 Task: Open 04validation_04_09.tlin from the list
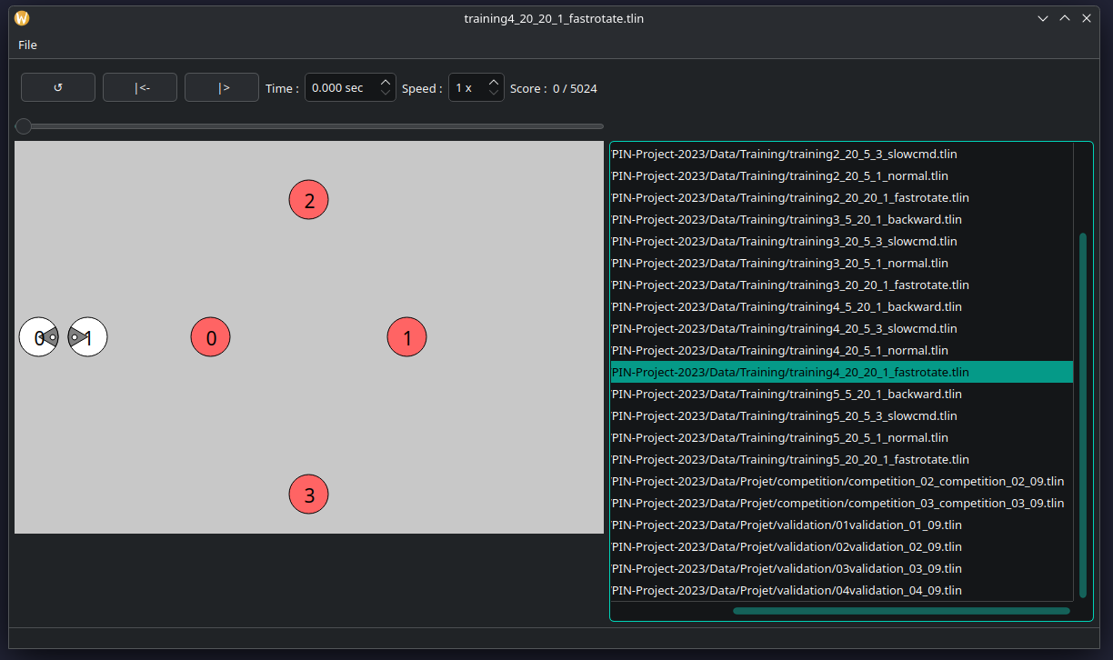pos(787,590)
